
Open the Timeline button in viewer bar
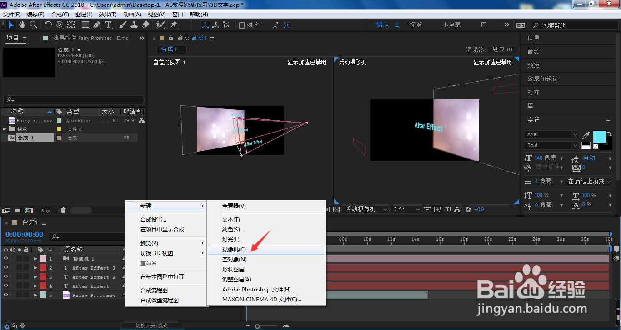tap(448, 209)
